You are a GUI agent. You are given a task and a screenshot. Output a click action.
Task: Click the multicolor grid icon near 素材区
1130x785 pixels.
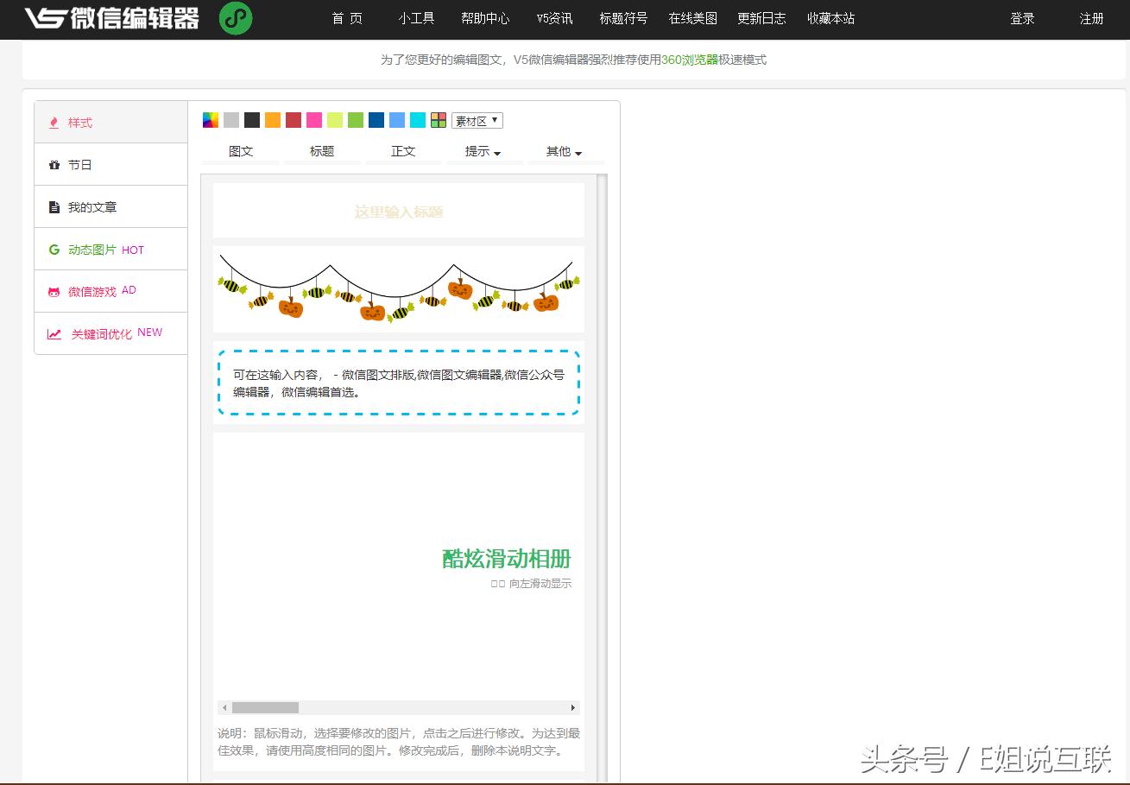click(439, 120)
